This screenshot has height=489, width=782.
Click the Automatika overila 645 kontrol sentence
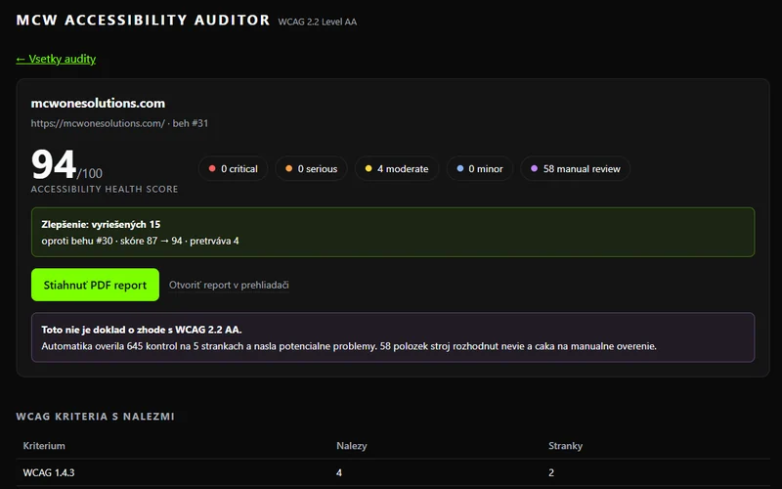(349, 346)
